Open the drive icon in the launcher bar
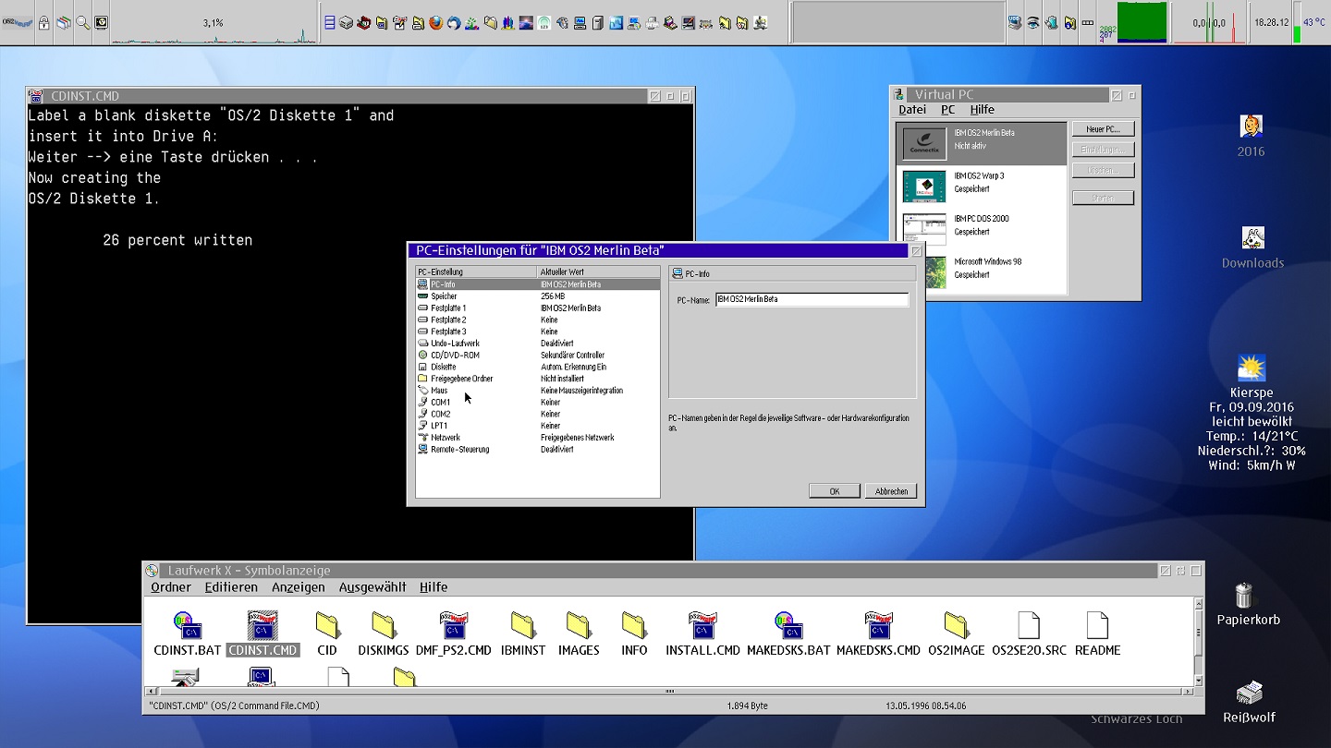The width and height of the screenshot is (1331, 748). coord(346,22)
